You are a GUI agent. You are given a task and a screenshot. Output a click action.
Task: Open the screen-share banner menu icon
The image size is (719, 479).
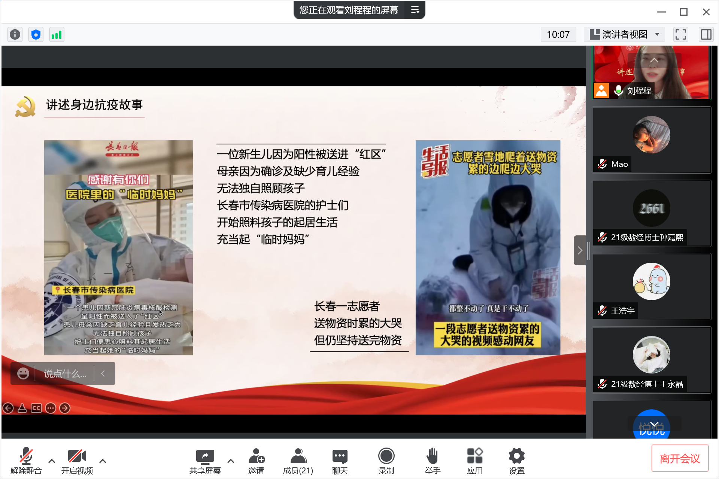tap(415, 10)
